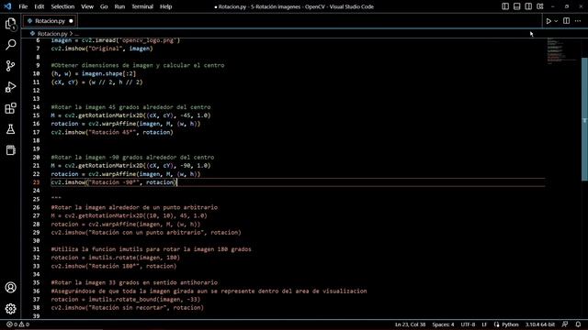Toggle the bottom panel layout
Screen dimensions: 588x330
pyautogui.click(x=516, y=6)
